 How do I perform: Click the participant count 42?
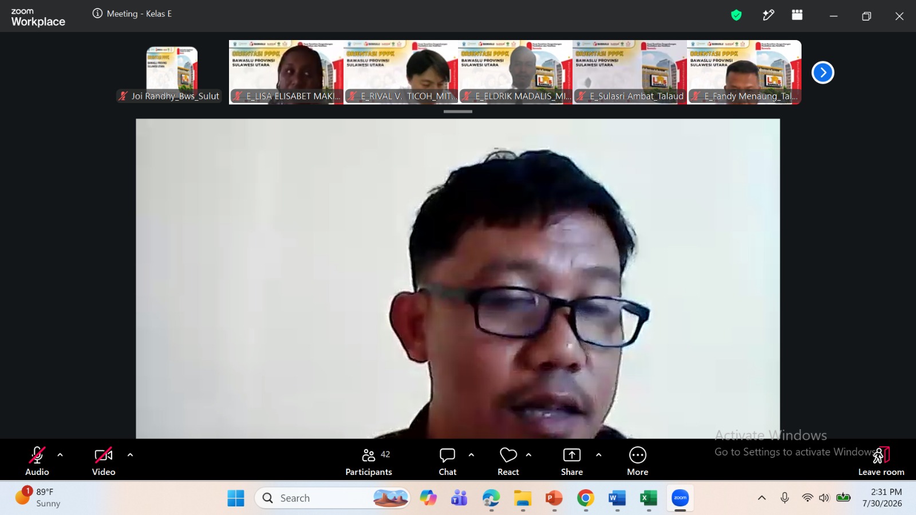(x=385, y=454)
